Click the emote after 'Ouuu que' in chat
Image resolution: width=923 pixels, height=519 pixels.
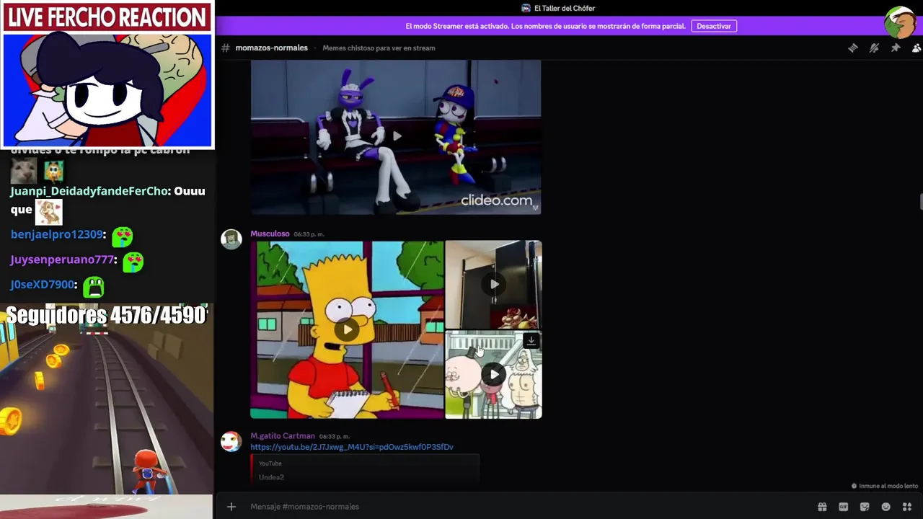point(49,212)
